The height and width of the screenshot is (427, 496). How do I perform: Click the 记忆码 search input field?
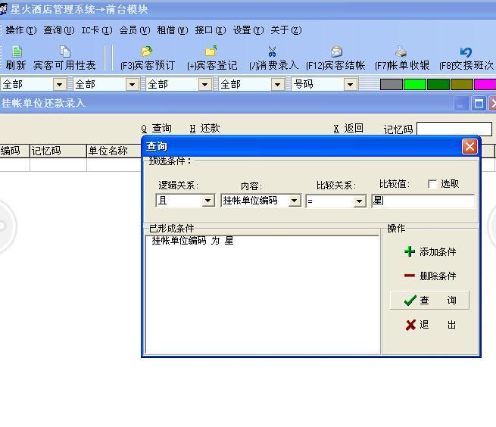tap(454, 129)
